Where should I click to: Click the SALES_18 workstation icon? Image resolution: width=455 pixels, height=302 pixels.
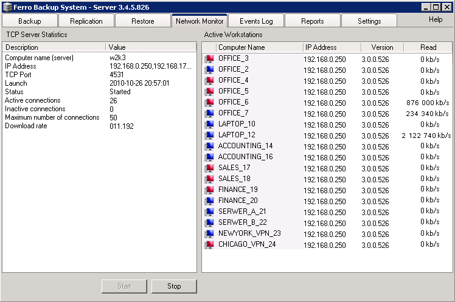click(x=209, y=179)
